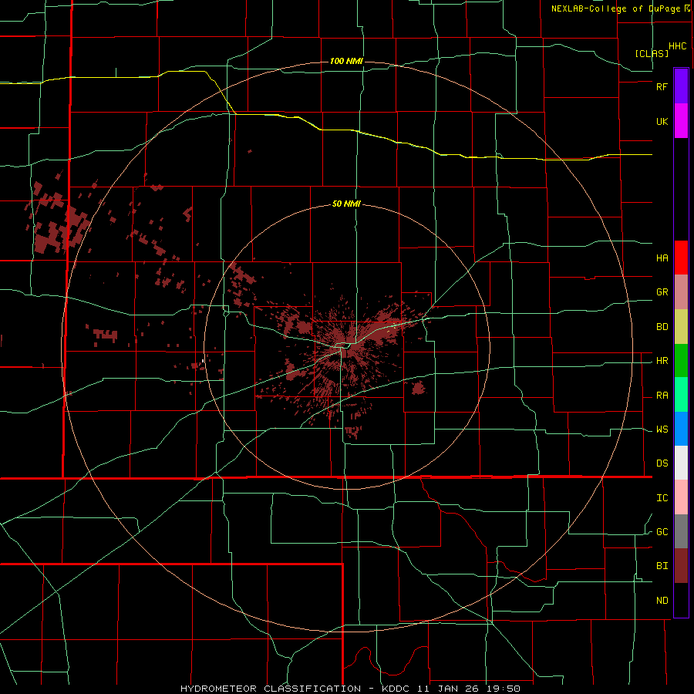
Task: Click the DS legend label
Action: pyautogui.click(x=662, y=463)
